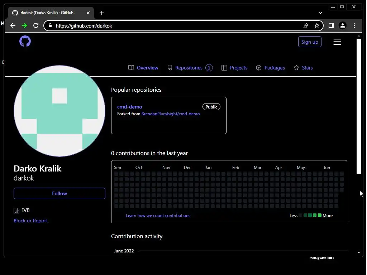Open the Overview tab
The image size is (367, 275).
coord(143,68)
